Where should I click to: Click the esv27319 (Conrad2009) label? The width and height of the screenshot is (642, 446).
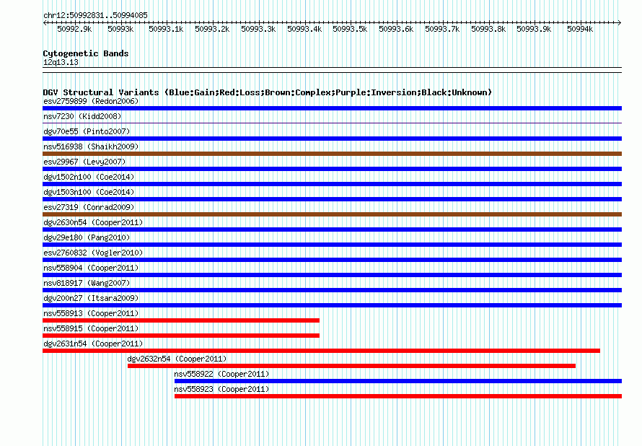tap(89, 207)
